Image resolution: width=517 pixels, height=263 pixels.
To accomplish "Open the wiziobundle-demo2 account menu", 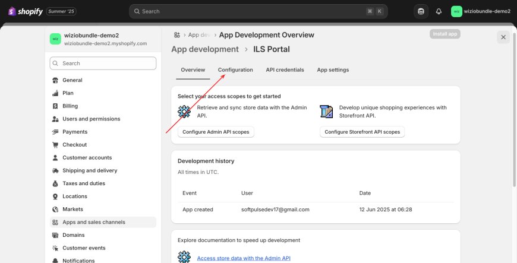I will [481, 11].
